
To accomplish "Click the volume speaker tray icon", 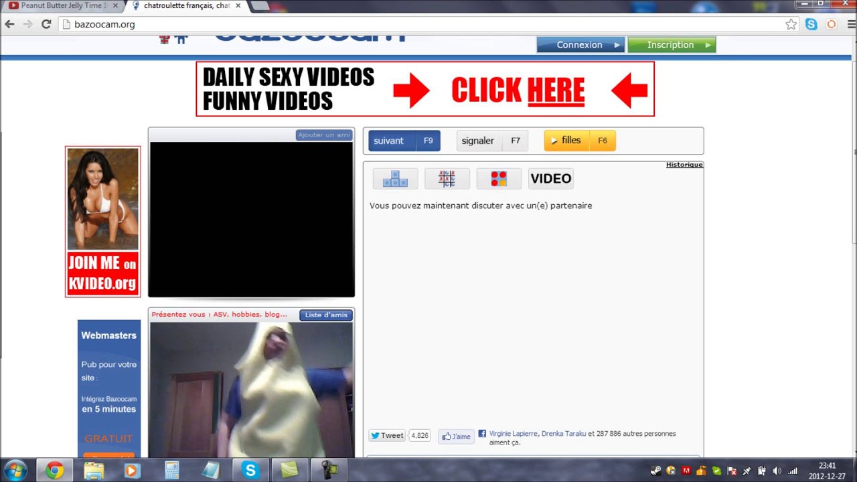I will coord(777,471).
